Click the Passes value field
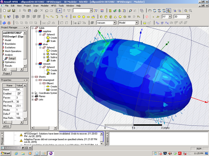The image size is (209, 156). tap(20, 97)
